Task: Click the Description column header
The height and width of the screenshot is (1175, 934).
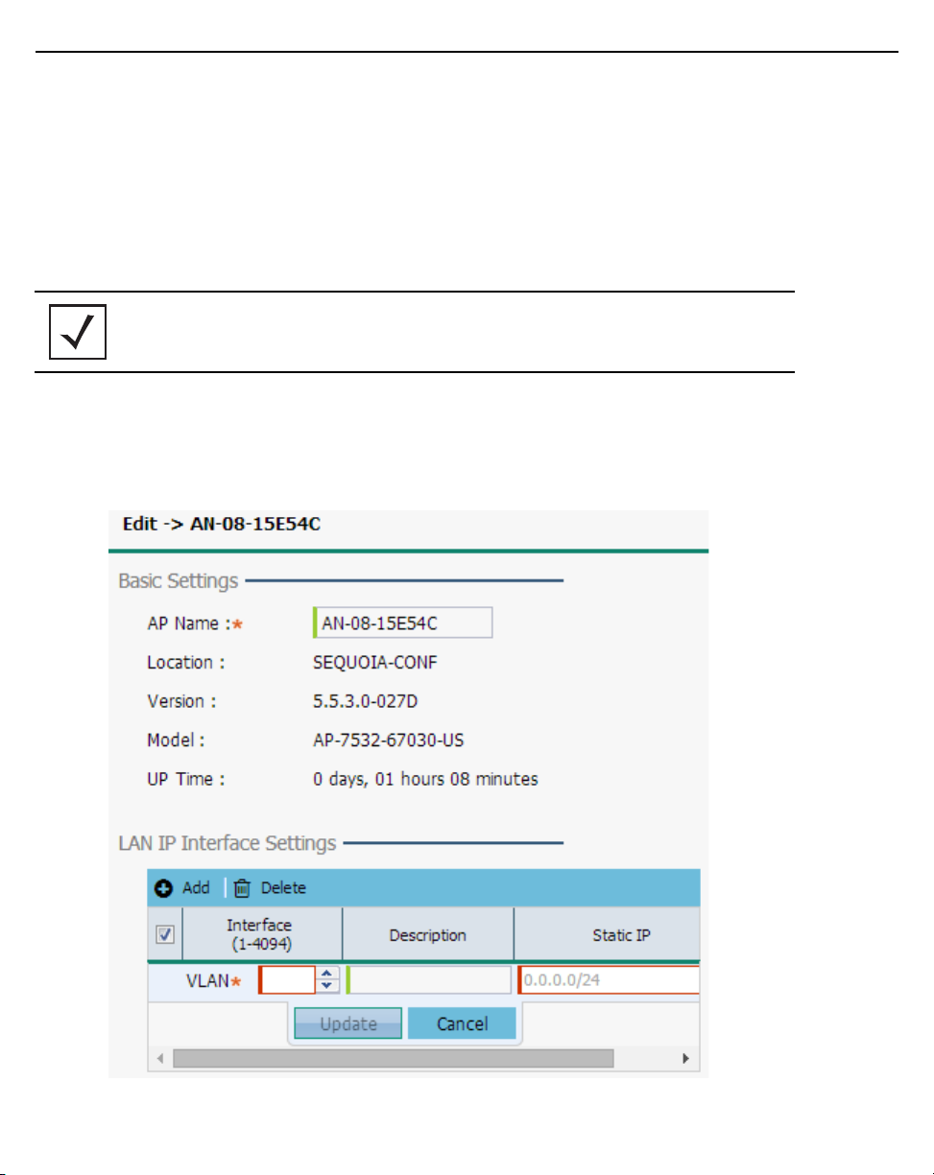Action: pyautogui.click(x=427, y=934)
